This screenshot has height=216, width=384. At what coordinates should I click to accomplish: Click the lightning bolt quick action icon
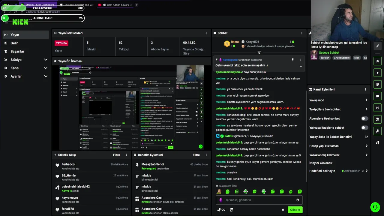[377, 73]
